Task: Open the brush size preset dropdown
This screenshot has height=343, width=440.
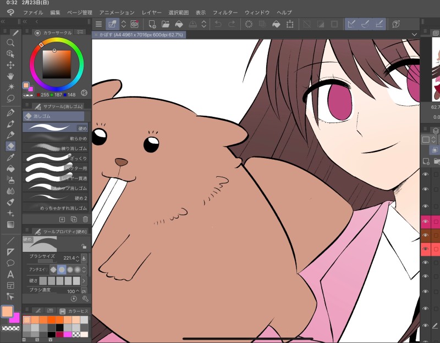Action: tap(84, 258)
